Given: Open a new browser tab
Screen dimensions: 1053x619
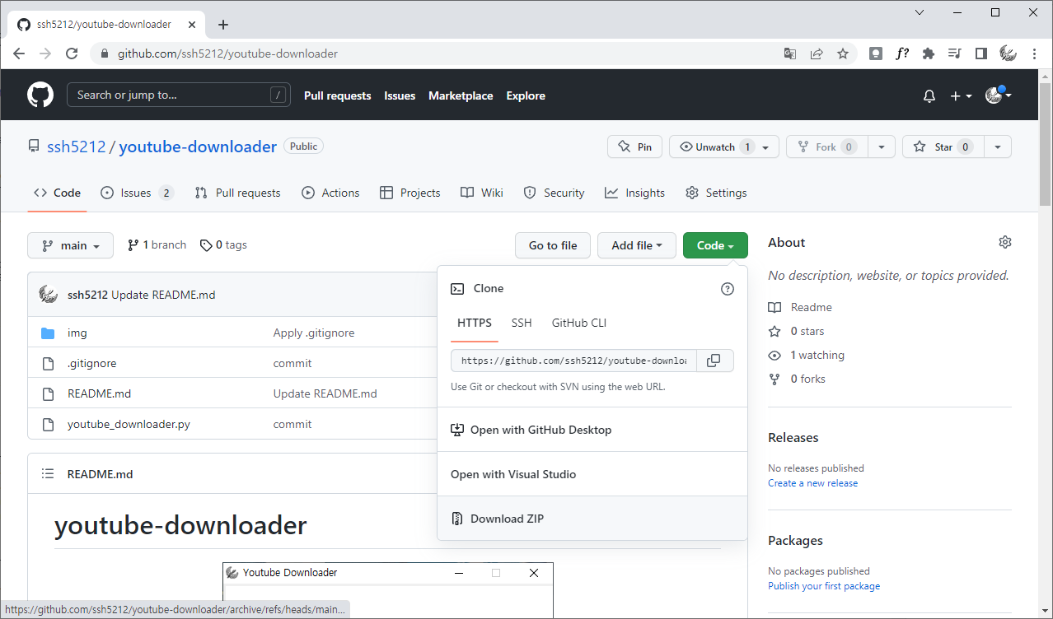Looking at the screenshot, I should click(x=223, y=25).
